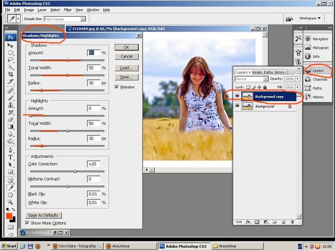335x251 pixels.
Task: Switch to the Paths tab
Action: 269,72
